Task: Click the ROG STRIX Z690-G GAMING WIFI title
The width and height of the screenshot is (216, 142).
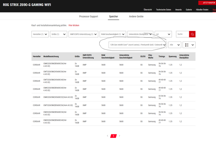Action: [27, 5]
